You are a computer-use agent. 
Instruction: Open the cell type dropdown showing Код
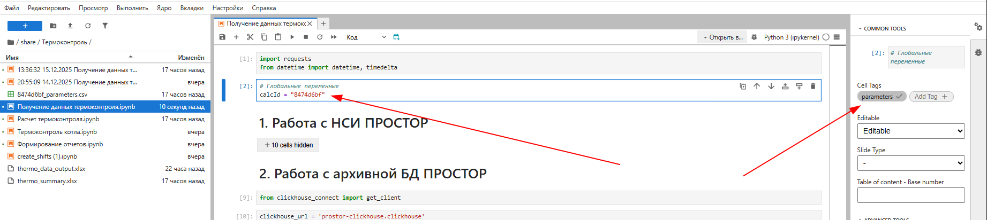[366, 37]
